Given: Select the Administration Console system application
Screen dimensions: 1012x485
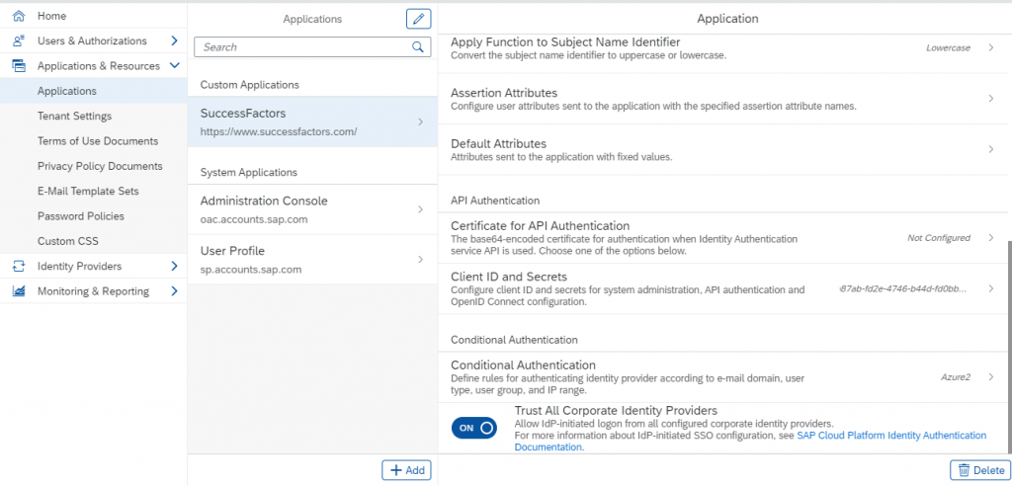Looking at the screenshot, I should coord(312,209).
